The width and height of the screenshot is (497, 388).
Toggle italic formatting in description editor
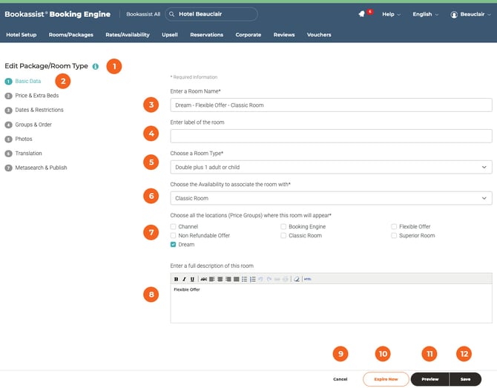click(184, 279)
